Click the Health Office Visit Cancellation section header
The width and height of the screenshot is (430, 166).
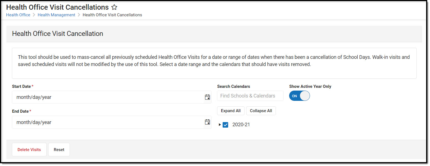coord(58,34)
